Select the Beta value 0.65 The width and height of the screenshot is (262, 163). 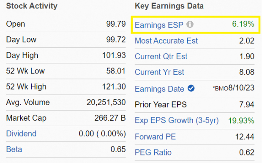118,149
